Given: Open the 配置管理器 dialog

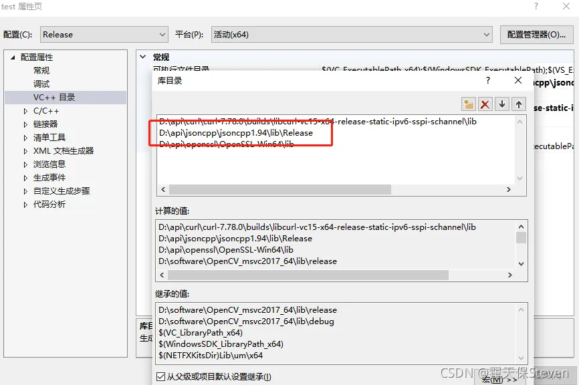Looking at the screenshot, I should [x=537, y=33].
